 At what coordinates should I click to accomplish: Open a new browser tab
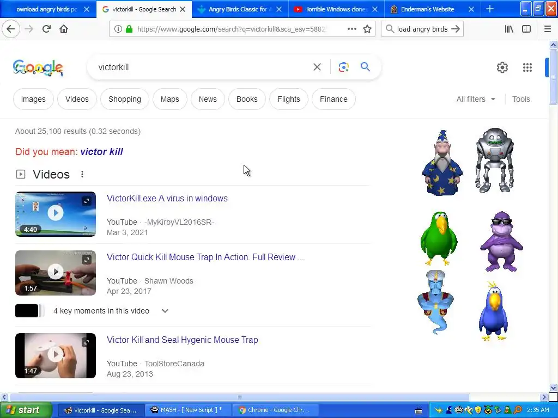[x=490, y=9]
